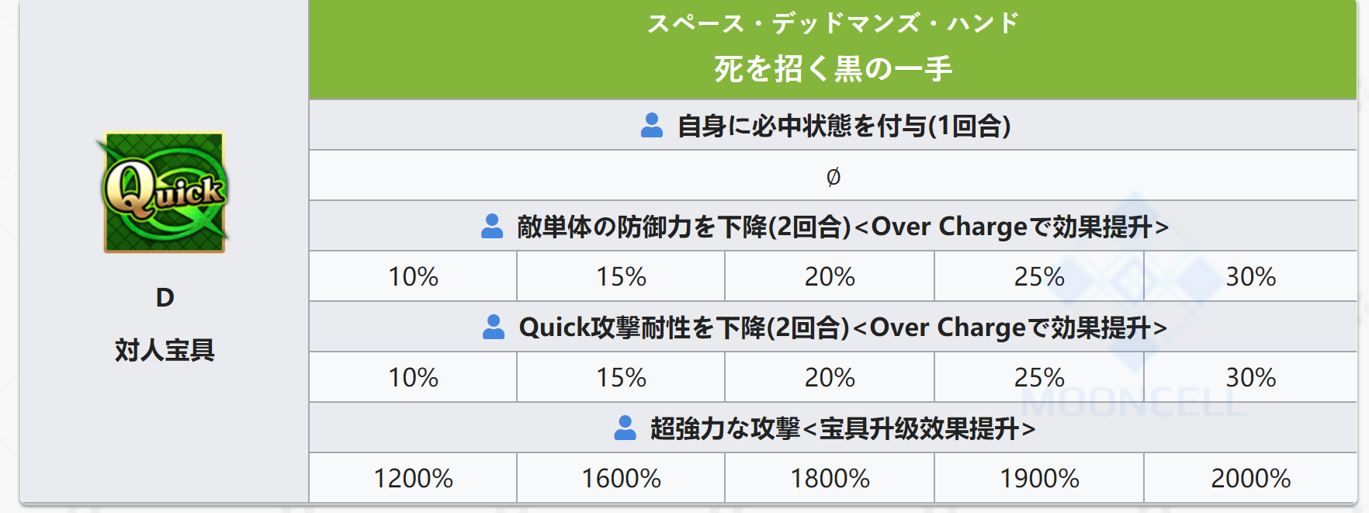Image resolution: width=1369 pixels, height=513 pixels.
Task: Click the 10% defense down cell
Action: (413, 276)
